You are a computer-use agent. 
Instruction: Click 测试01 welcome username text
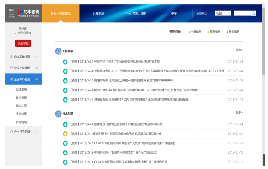click(23, 29)
